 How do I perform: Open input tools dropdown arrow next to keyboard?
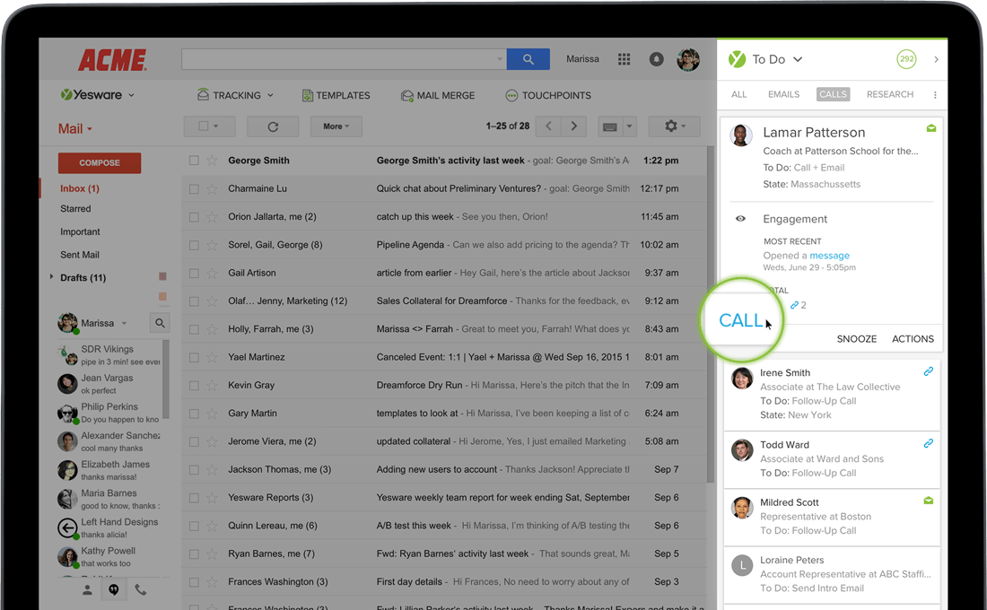[629, 126]
